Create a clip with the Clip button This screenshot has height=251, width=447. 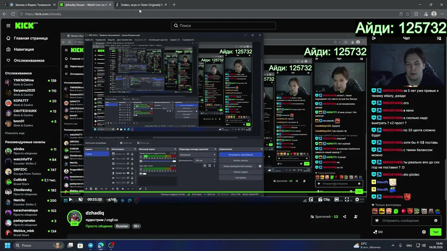coord(324,199)
